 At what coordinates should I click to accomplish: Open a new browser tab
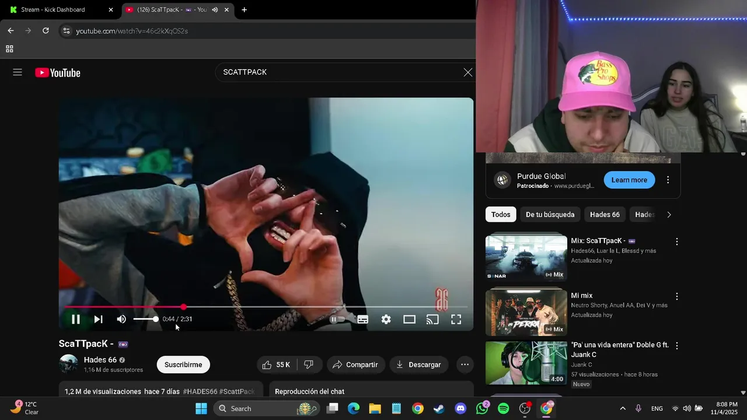[244, 10]
